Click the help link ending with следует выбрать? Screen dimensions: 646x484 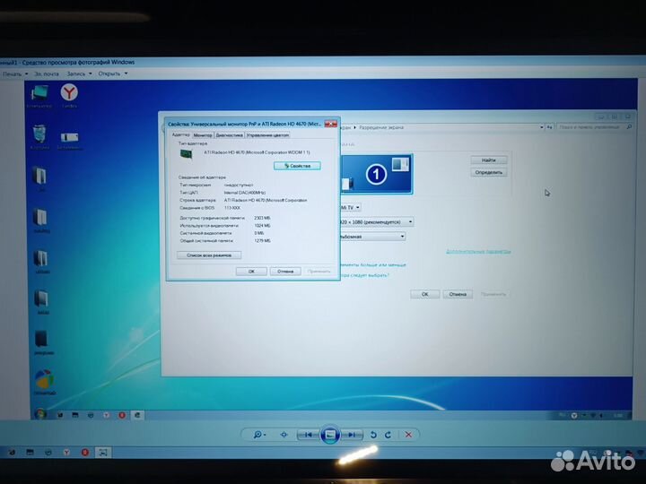tap(364, 275)
